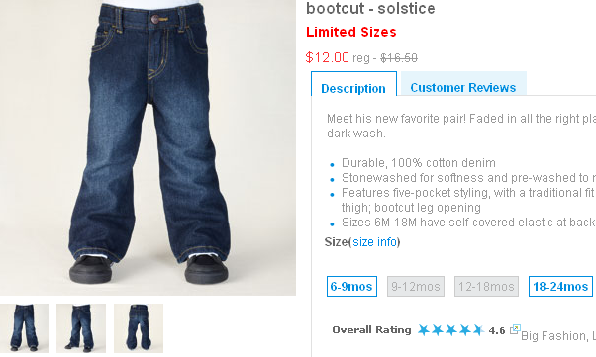The width and height of the screenshot is (596, 357).
Task: Select the back view jeans thumbnail
Action: (139, 328)
